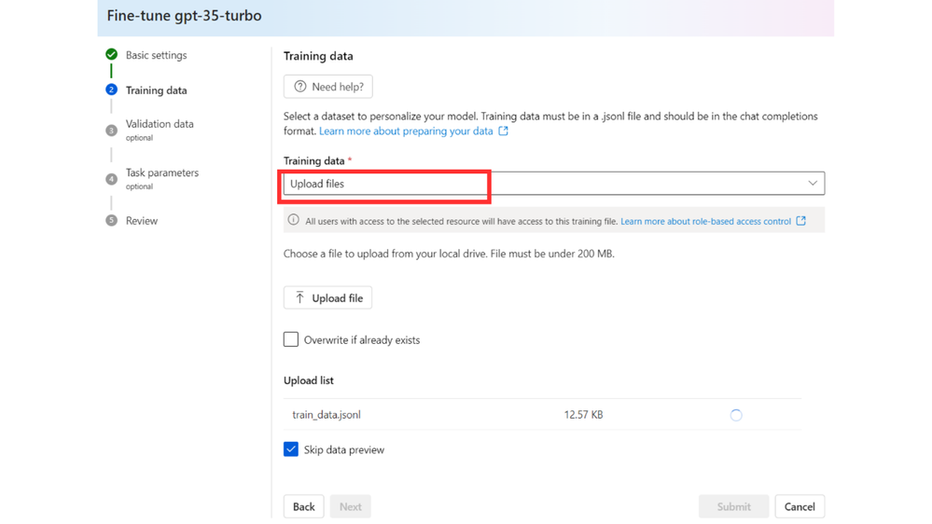Open the Task parameters step
Viewport: 932px width, 524px height.
(162, 172)
